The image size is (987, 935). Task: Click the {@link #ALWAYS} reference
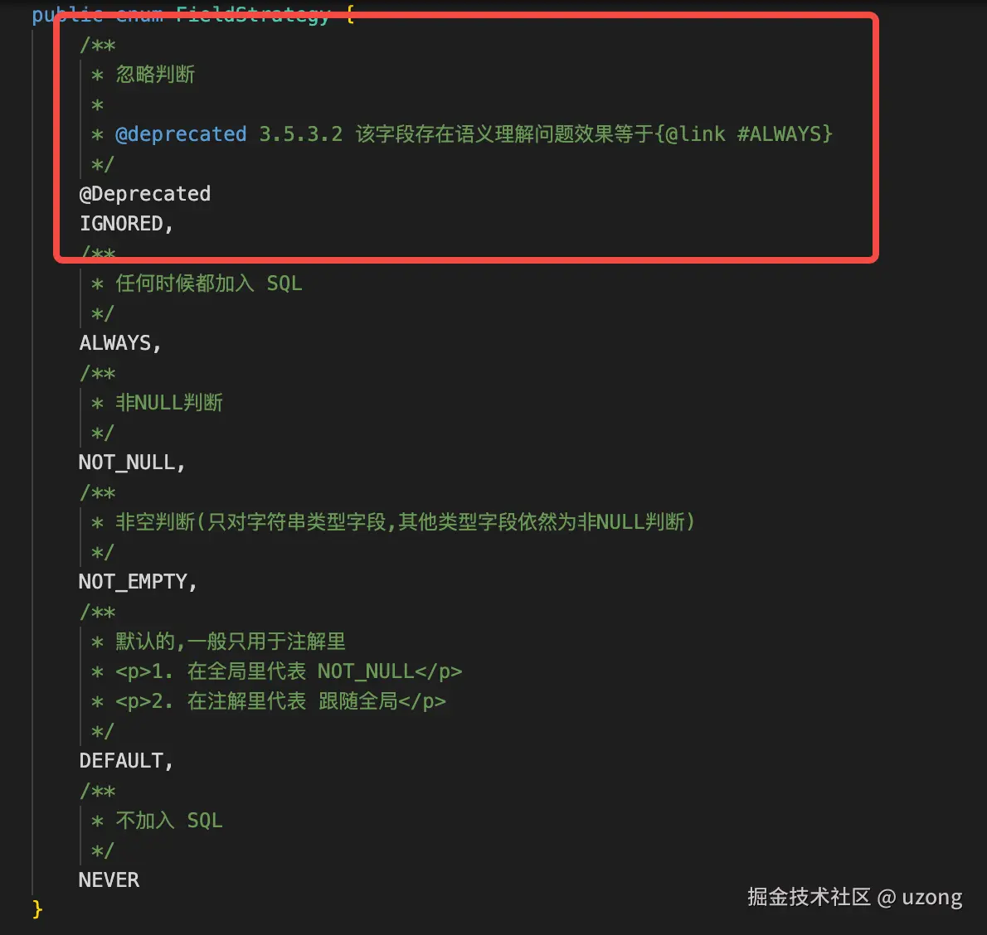(743, 134)
